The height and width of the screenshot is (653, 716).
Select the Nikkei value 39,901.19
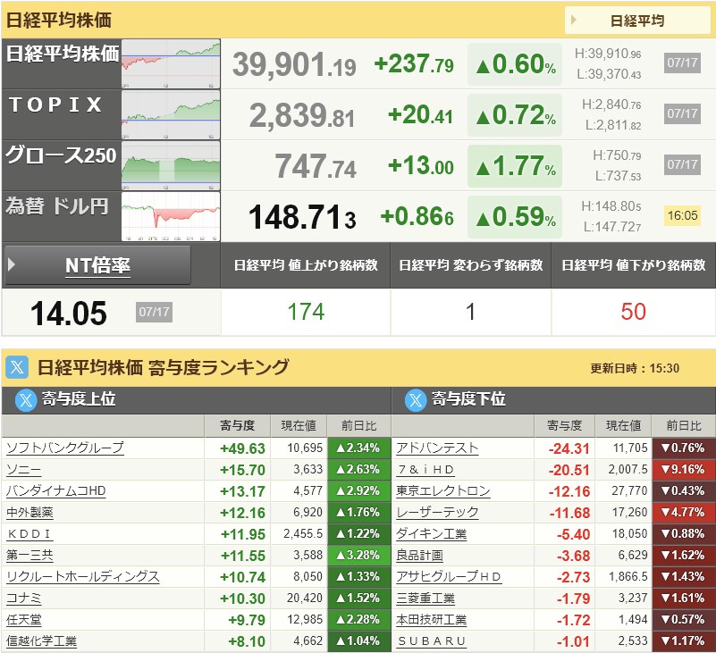[x=294, y=64]
